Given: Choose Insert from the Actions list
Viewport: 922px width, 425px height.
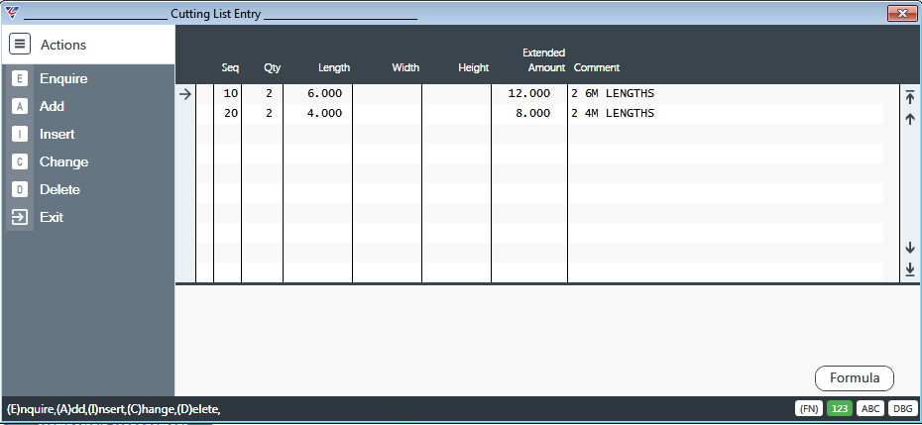Looking at the screenshot, I should coord(58,134).
